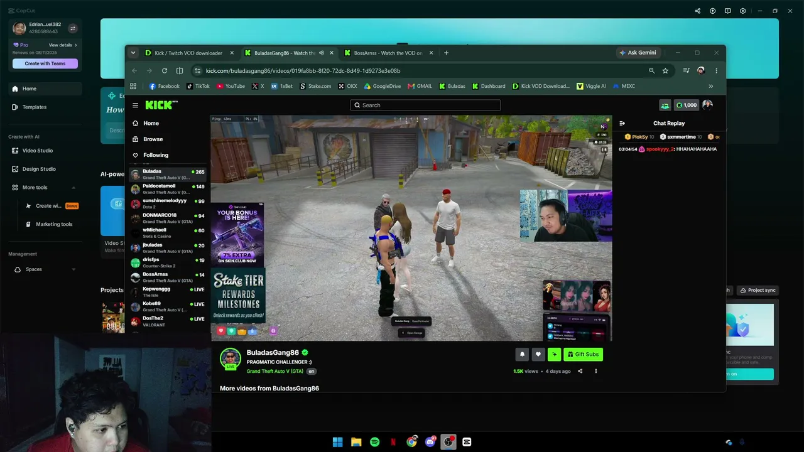Open the Chrome profile avatar
804x452 pixels.
click(701, 70)
